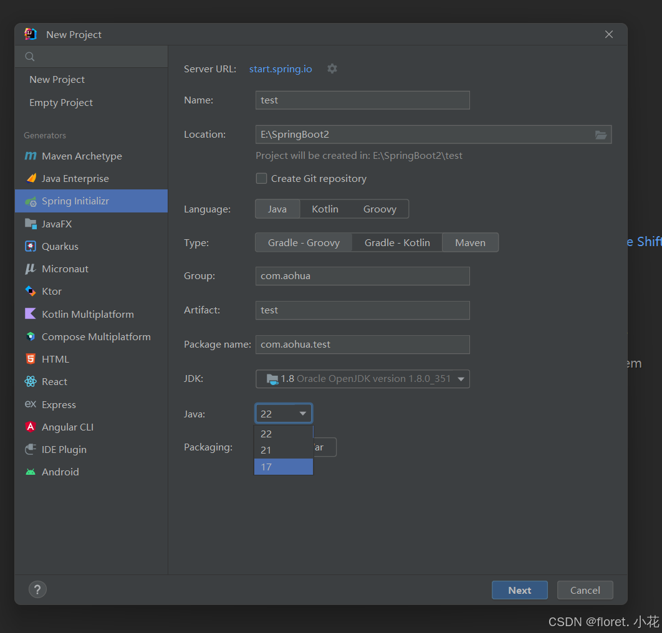The height and width of the screenshot is (633, 662).
Task: Pick Java 21 from the dropdown list
Action: [x=284, y=450]
